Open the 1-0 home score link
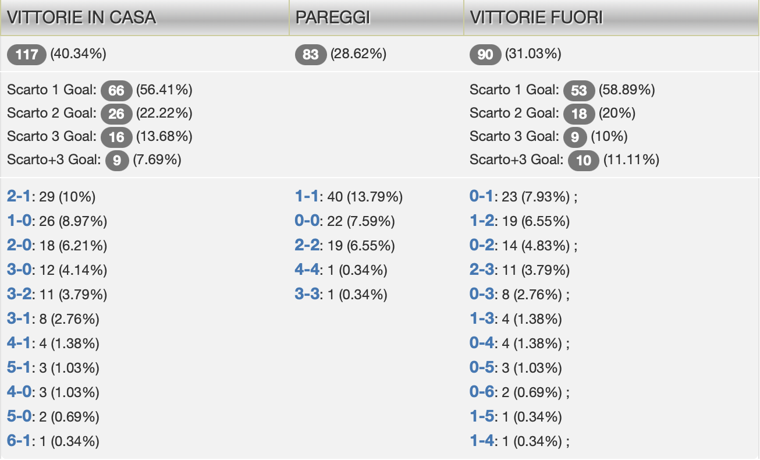760x460 pixels. point(19,221)
